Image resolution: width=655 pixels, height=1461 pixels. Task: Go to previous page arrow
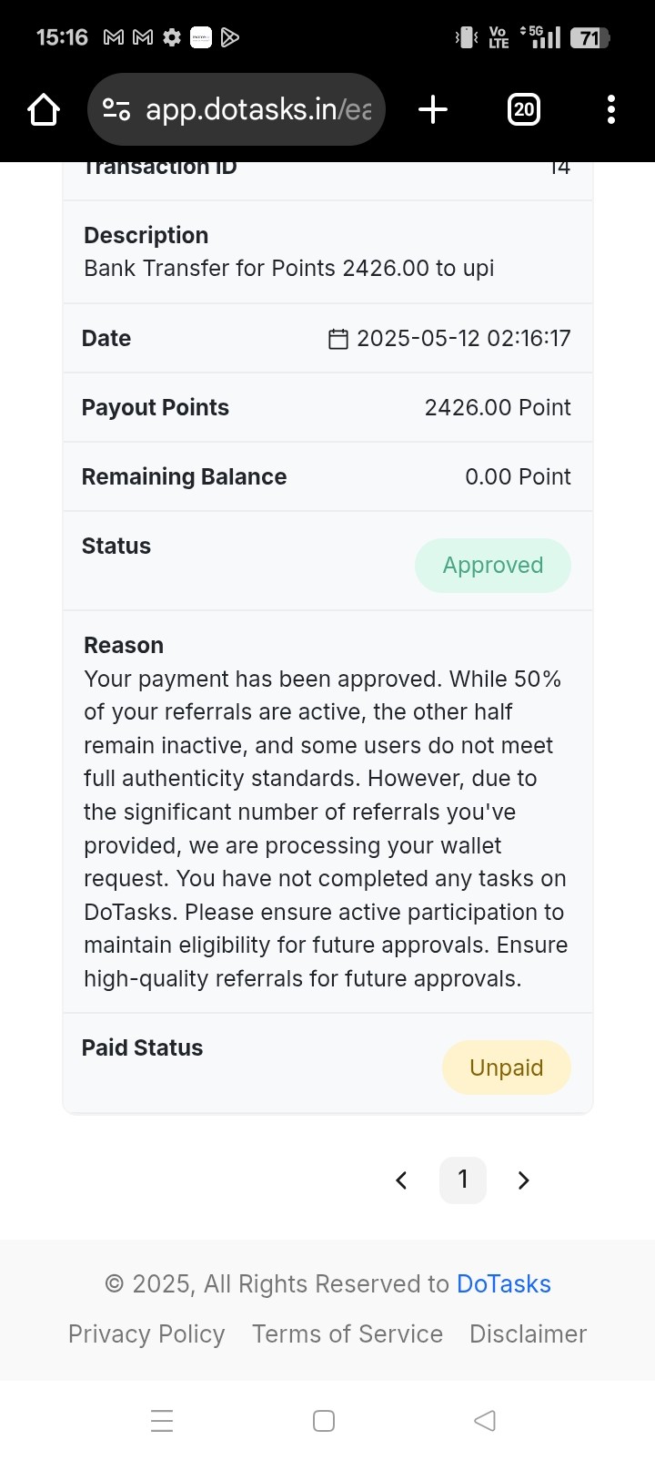click(401, 1180)
